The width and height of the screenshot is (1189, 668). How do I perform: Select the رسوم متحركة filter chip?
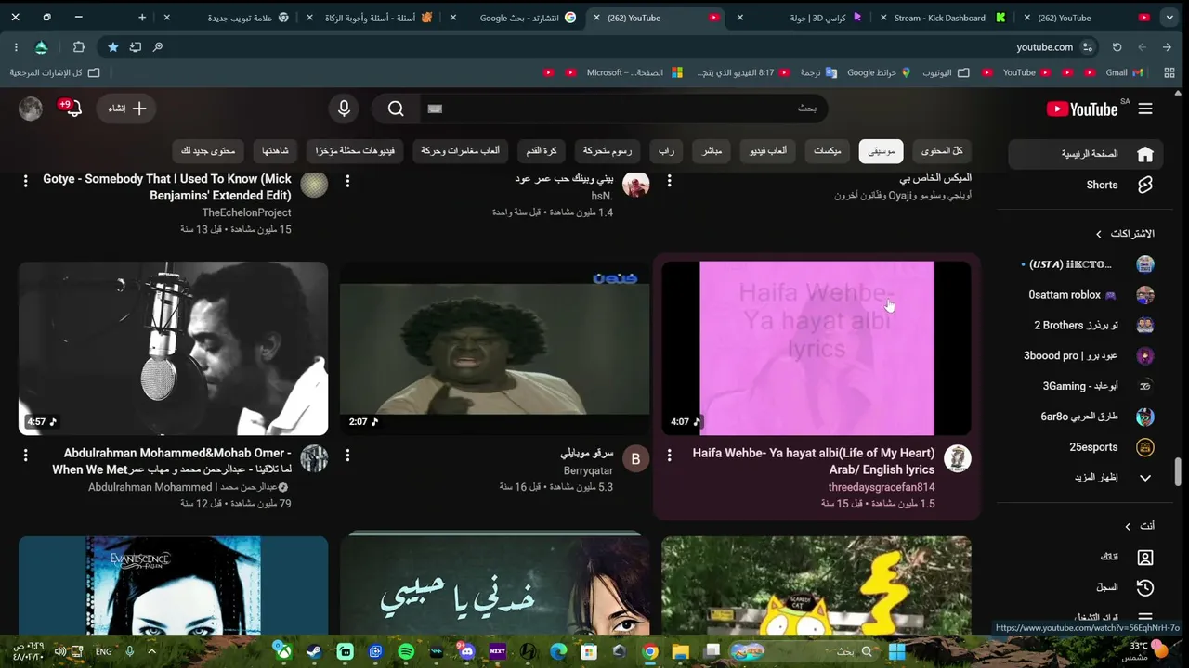[x=608, y=151]
